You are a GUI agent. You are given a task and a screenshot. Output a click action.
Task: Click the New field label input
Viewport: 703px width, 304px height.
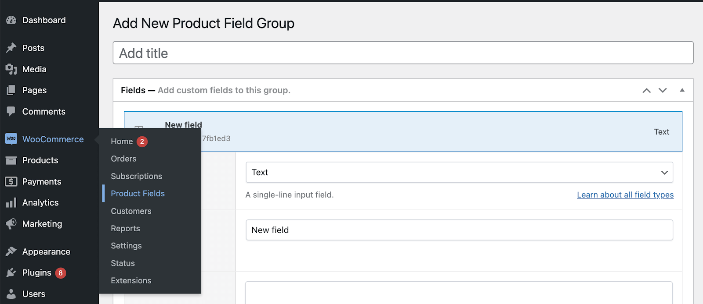click(x=459, y=230)
